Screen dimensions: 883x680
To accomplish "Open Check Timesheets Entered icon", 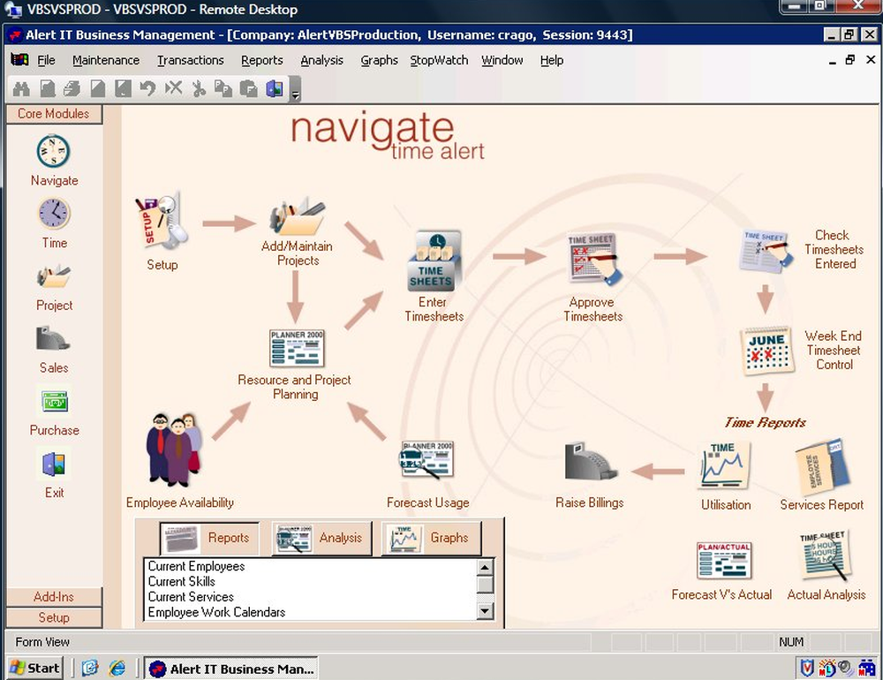I will point(765,251).
